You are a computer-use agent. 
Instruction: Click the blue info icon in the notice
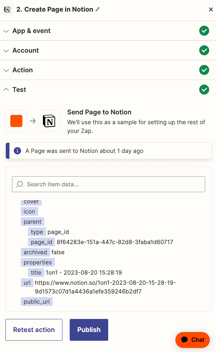click(17, 151)
